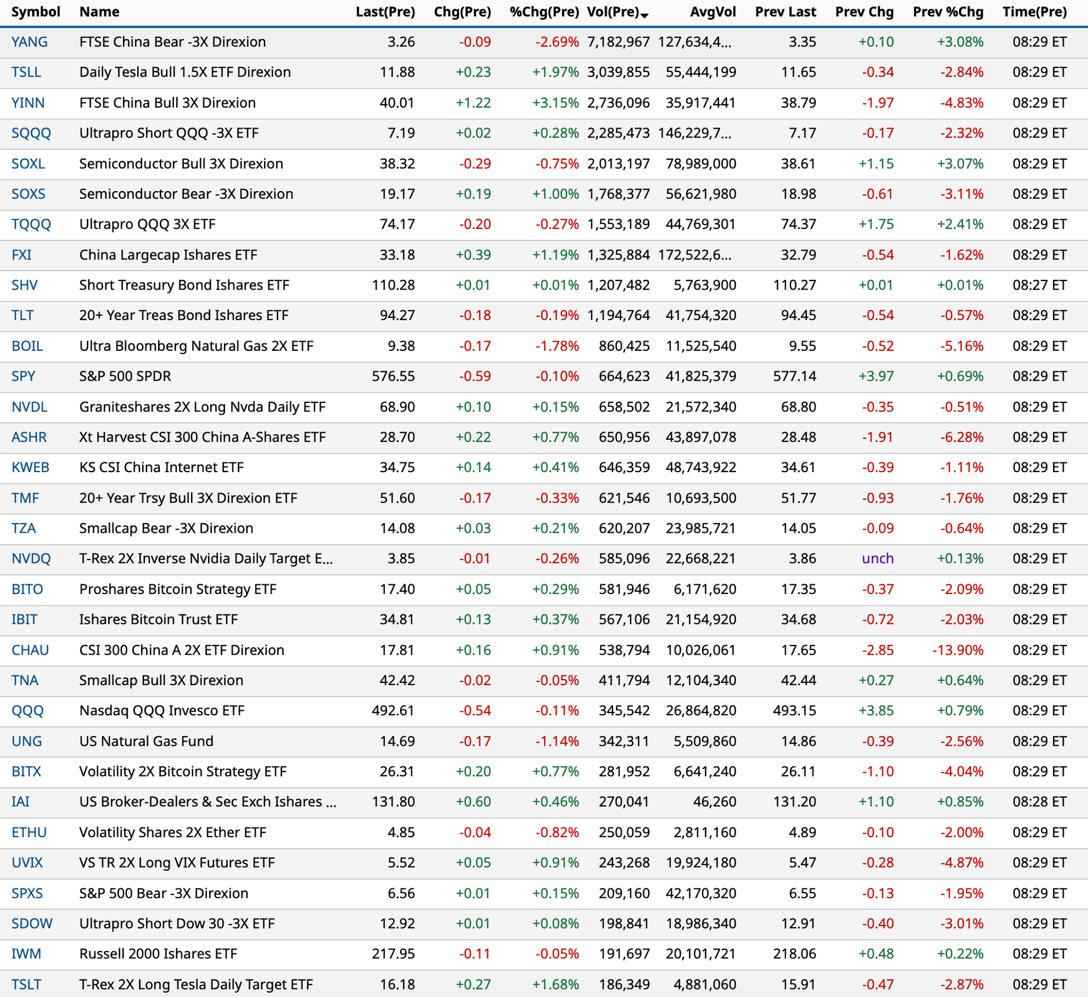Sort table by Symbol column header

[x=36, y=12]
